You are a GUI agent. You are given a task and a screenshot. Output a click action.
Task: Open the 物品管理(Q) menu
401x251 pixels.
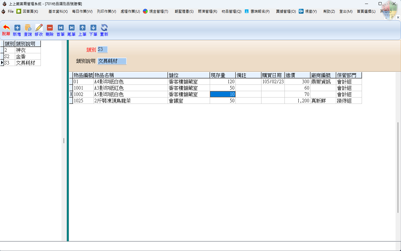[x=231, y=12]
